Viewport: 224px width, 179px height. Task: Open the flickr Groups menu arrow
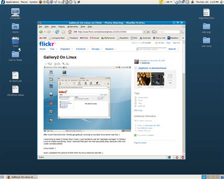(102, 49)
